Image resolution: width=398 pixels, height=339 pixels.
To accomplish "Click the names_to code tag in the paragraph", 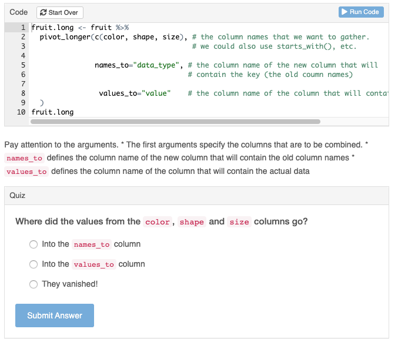I will point(24,158).
